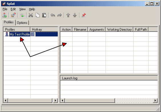
Task: Click hotkey keyboard icon in profile row
Action: click(x=33, y=34)
